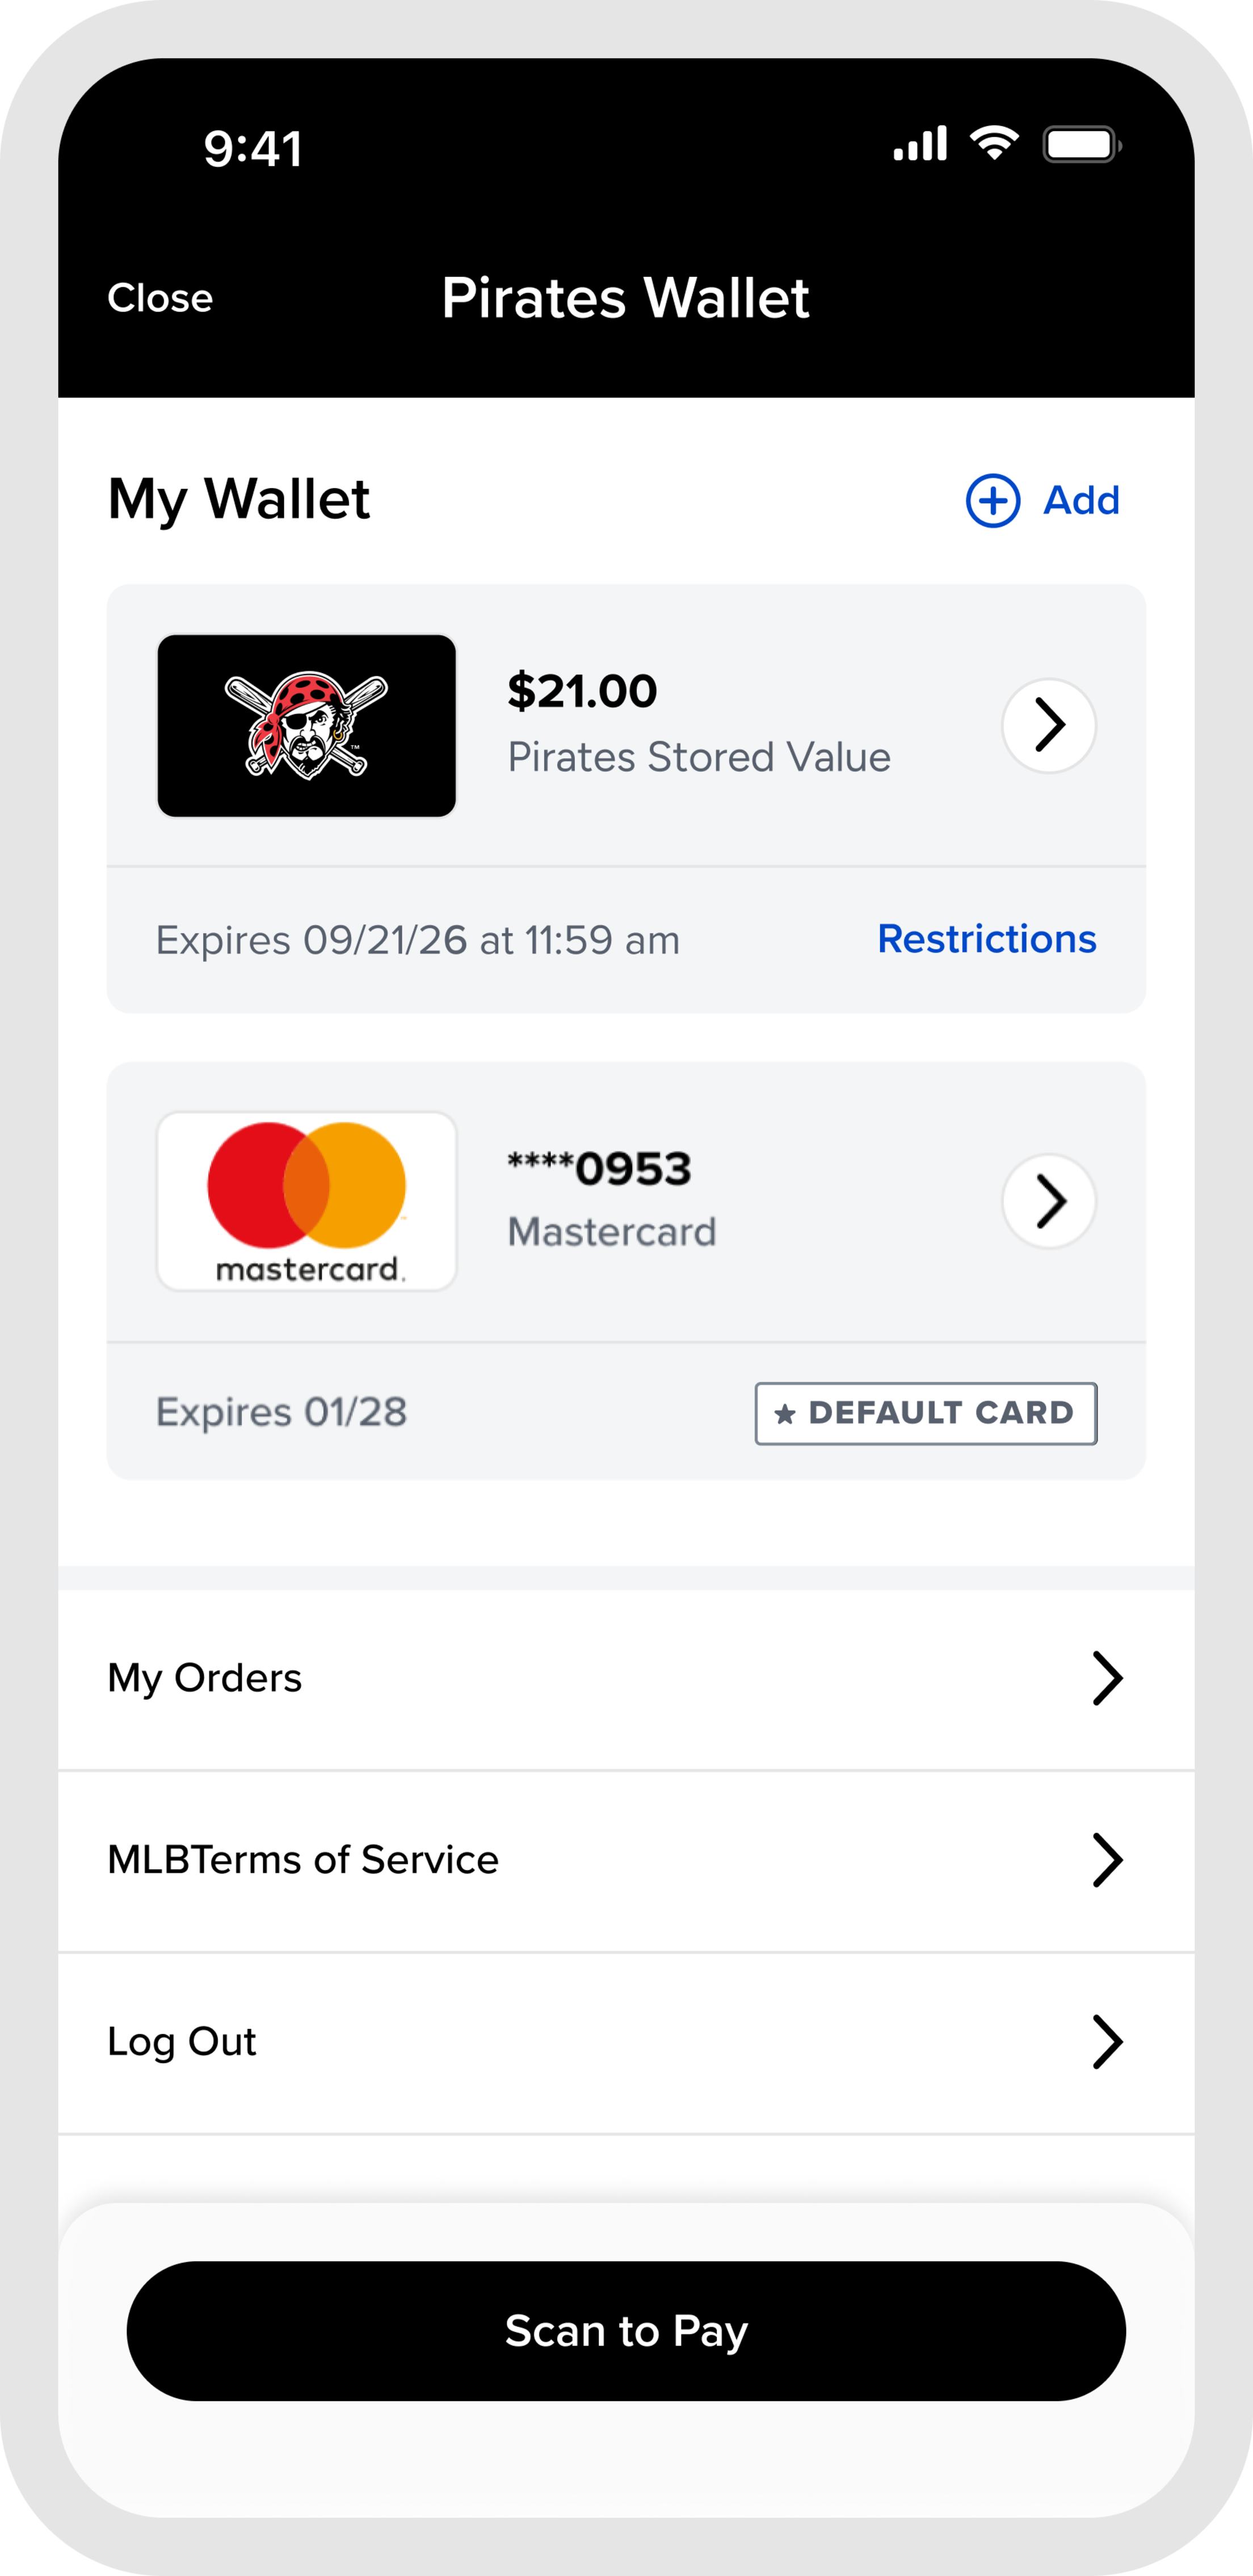This screenshot has height=2576, width=1253.
Task: Open Pirates Stored Value details arrow
Action: click(1048, 725)
